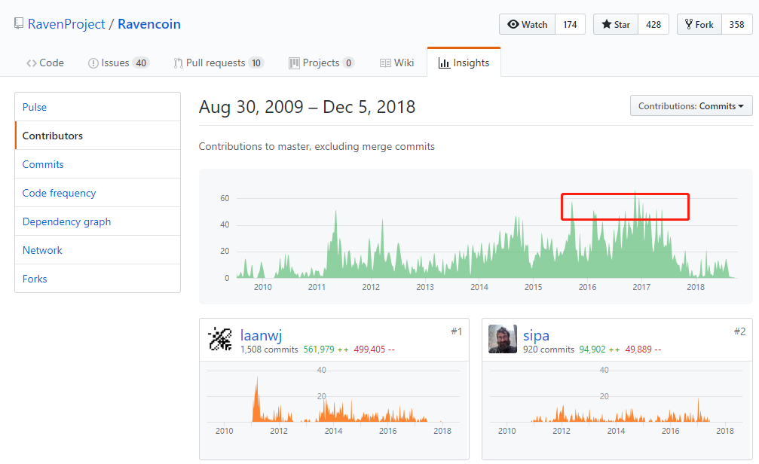The width and height of the screenshot is (759, 464).
Task: Click the Star icon
Action: 607,24
